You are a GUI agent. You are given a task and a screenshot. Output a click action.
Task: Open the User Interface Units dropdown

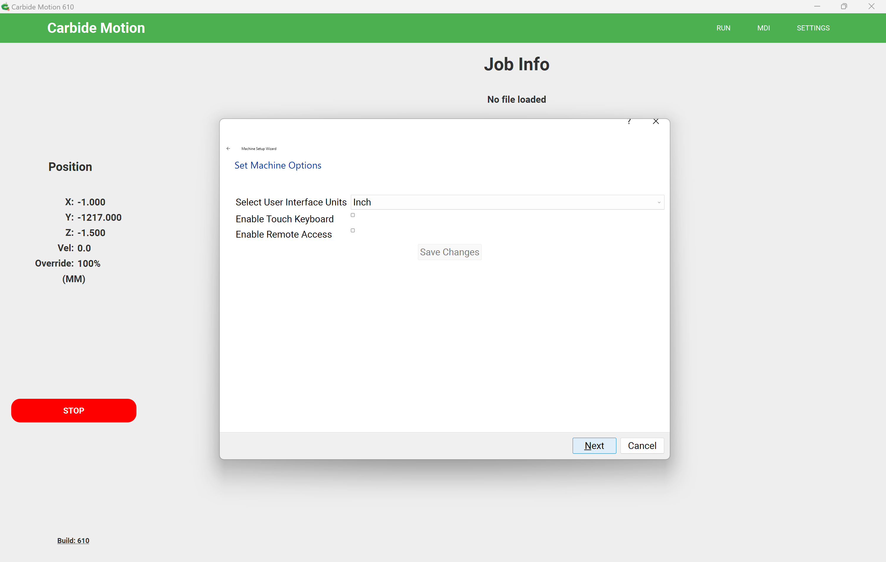507,202
